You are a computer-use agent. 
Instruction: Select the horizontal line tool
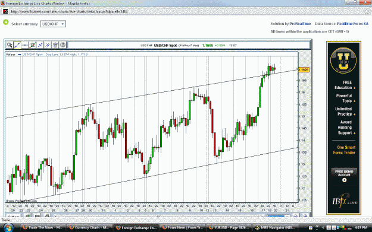click(x=25, y=45)
